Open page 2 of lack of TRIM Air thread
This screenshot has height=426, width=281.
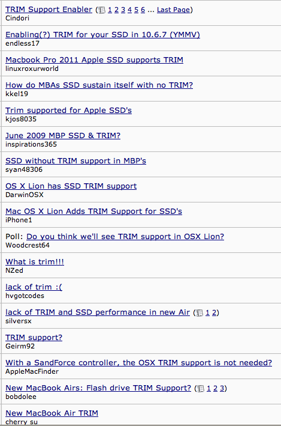click(214, 312)
